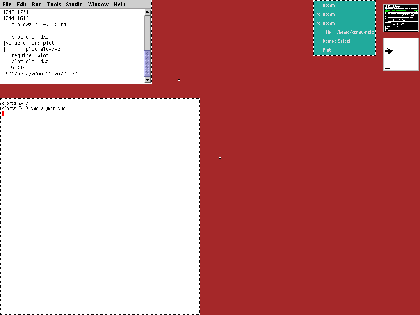Expand the Tools menu
Viewport: 420px width, 315px height.
click(54, 5)
